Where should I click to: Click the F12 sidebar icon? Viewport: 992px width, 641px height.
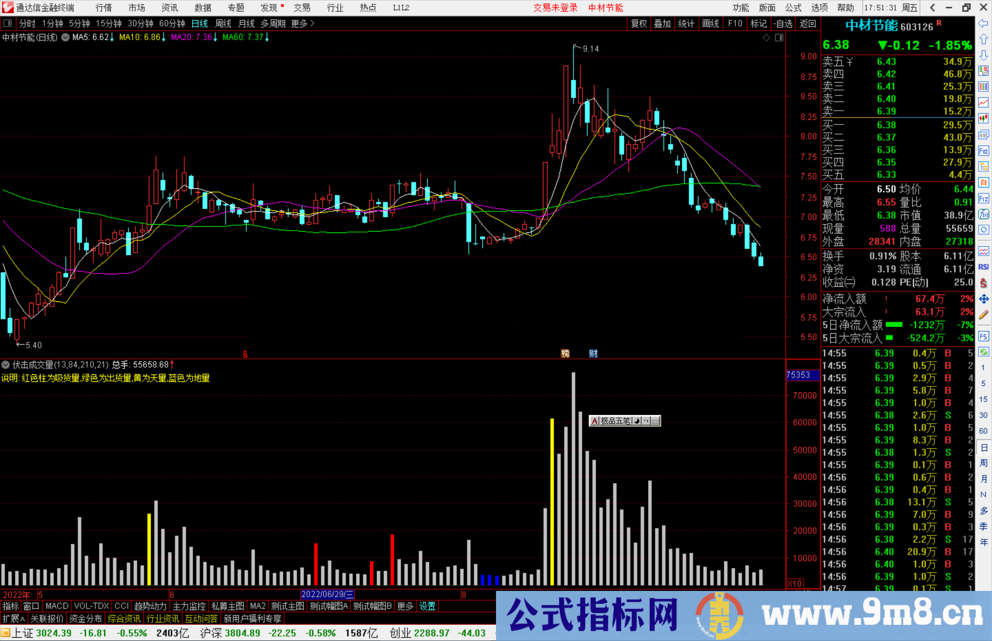point(983,199)
